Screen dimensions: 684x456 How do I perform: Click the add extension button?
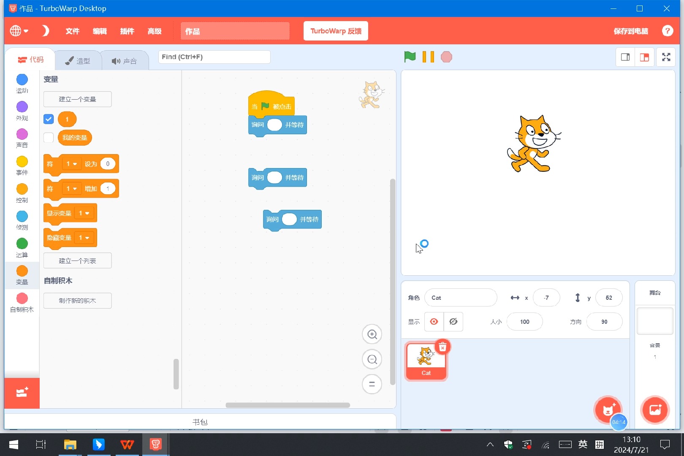[22, 393]
